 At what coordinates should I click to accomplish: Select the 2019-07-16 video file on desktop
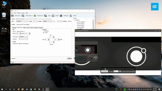[4, 30]
